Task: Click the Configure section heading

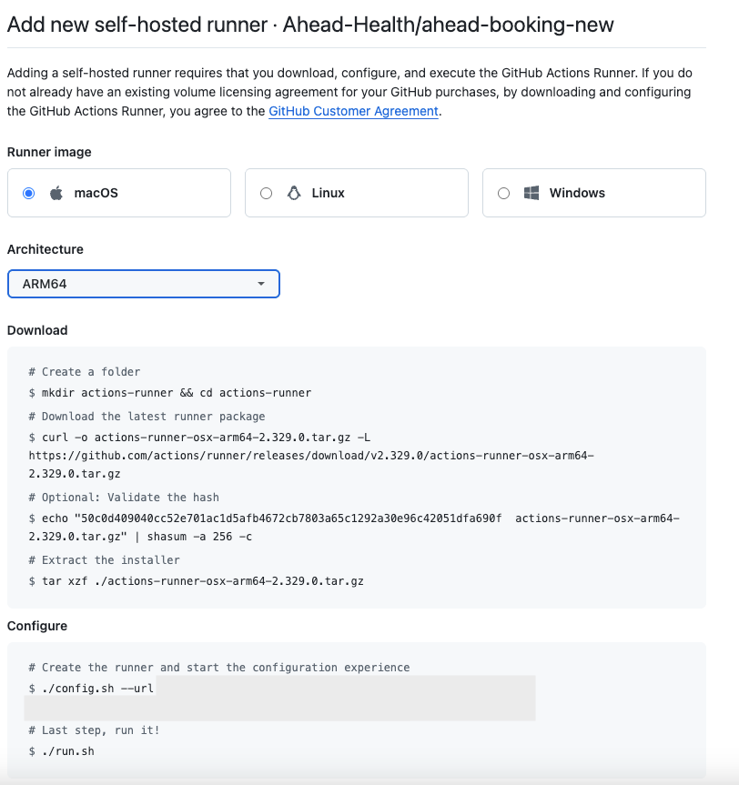Action: pyautogui.click(x=37, y=626)
